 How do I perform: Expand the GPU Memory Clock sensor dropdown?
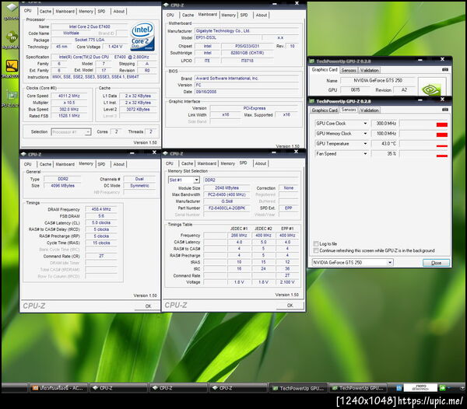click(365, 134)
